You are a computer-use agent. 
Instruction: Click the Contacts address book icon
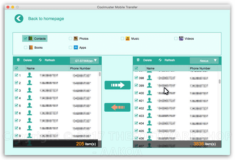coord(31,38)
